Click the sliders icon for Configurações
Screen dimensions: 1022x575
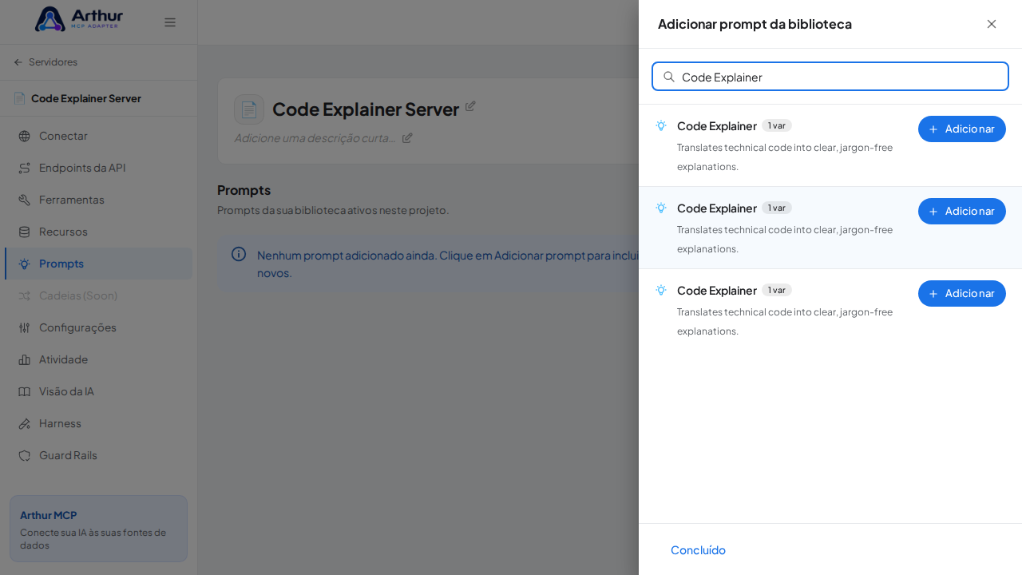[24, 327]
